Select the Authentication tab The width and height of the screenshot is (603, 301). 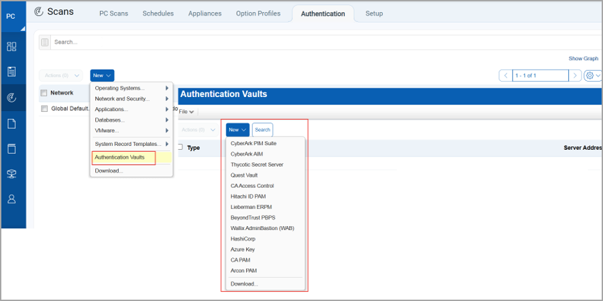pos(323,14)
